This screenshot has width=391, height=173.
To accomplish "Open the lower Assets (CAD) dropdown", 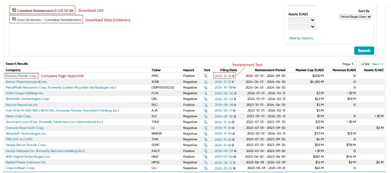I will pyautogui.click(x=302, y=26).
